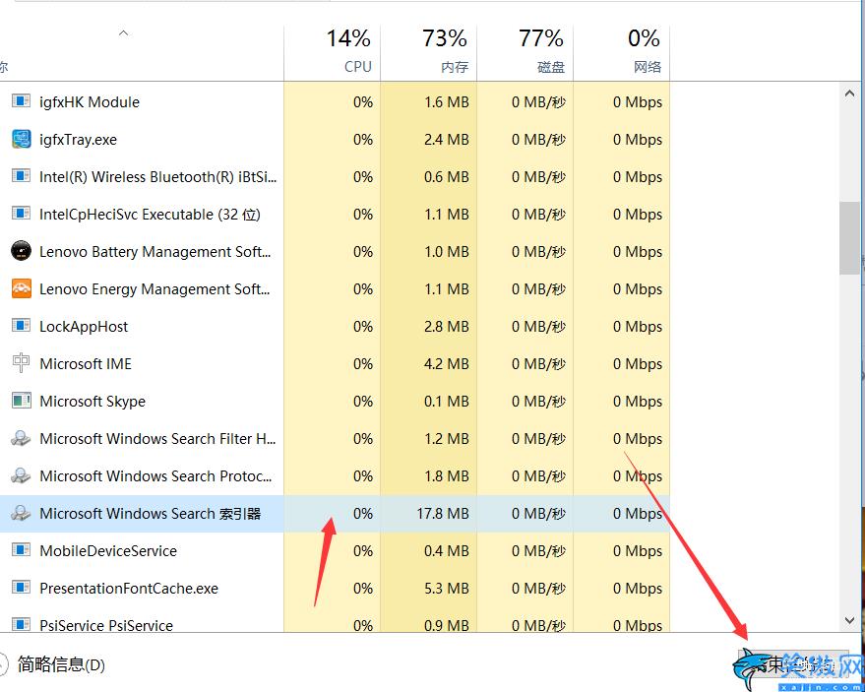Select Microsoft Windows Search Protoc... name
This screenshot has height=692, width=865.
click(155, 476)
